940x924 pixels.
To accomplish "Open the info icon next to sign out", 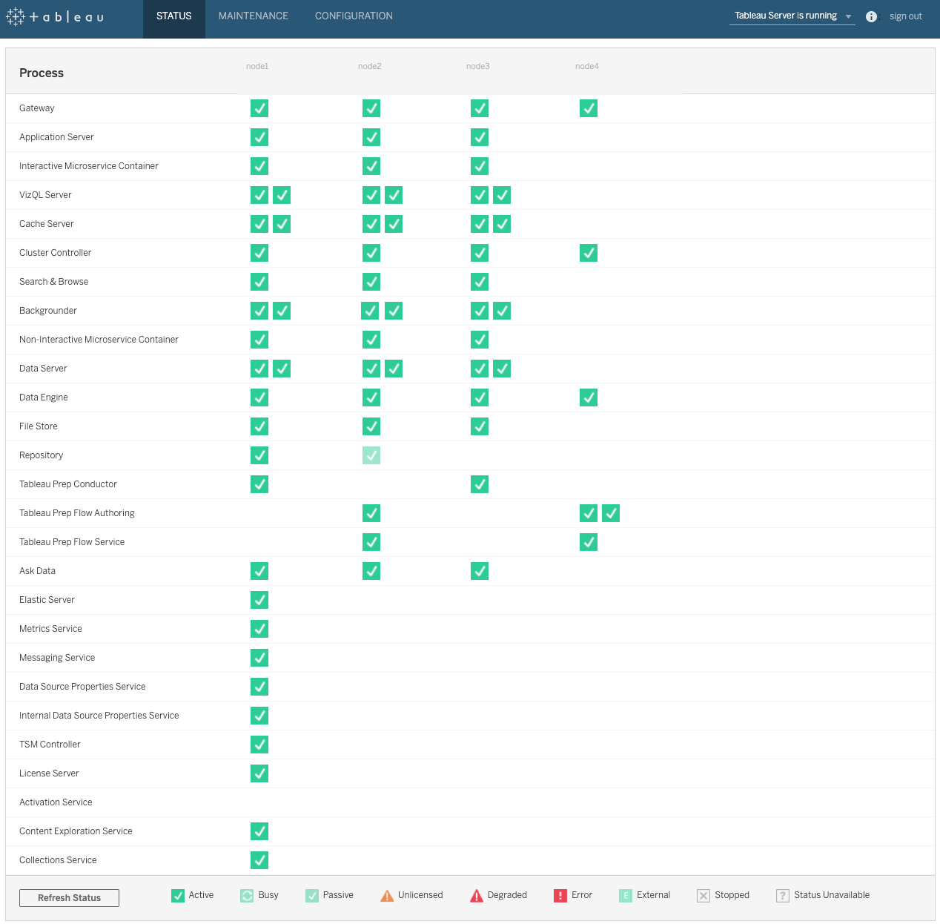I will click(871, 16).
